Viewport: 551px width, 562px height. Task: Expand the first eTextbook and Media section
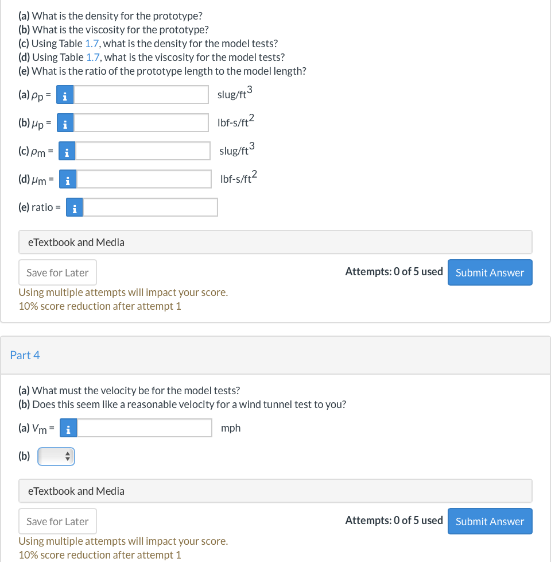point(275,242)
